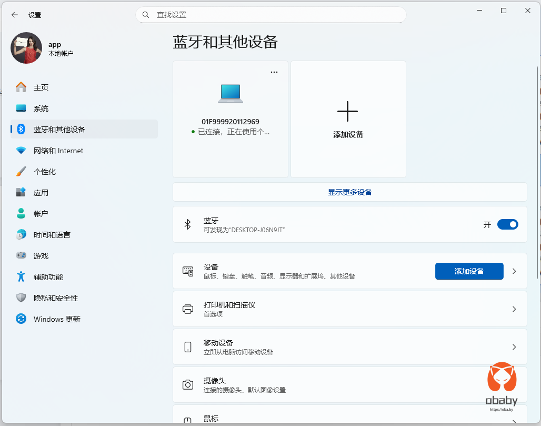Open the 设备 row chevron arrow

pyautogui.click(x=514, y=271)
